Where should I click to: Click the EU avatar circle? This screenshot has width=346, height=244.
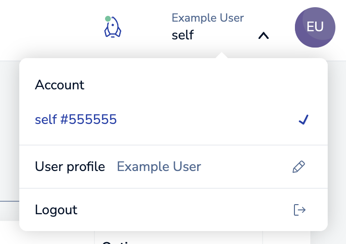[x=315, y=27]
